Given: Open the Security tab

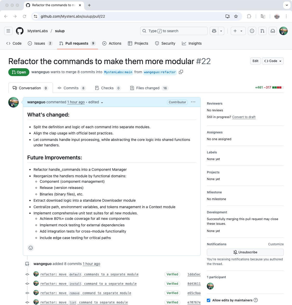Looking at the screenshot, I should coord(165,43).
